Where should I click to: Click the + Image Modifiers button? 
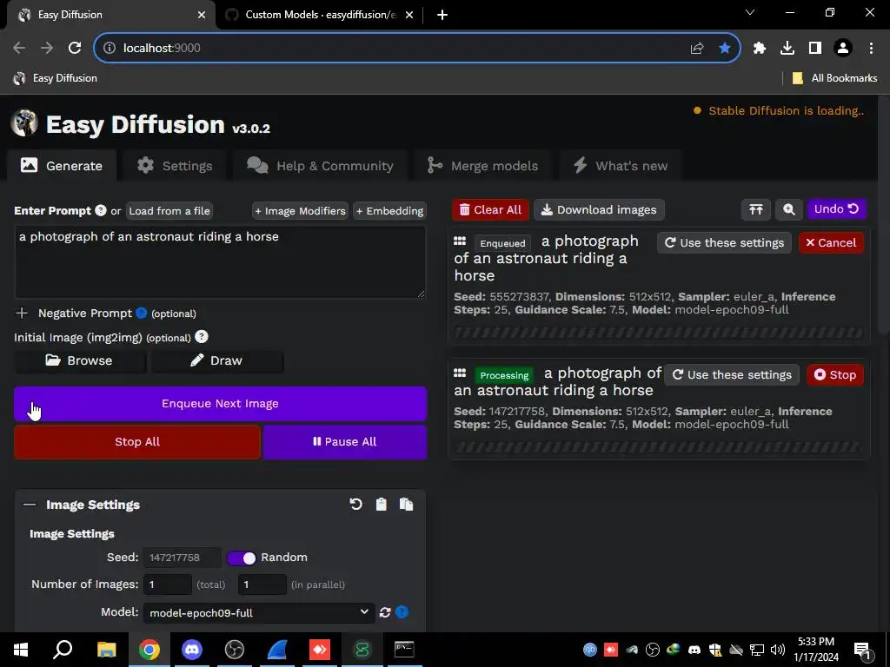coord(300,211)
